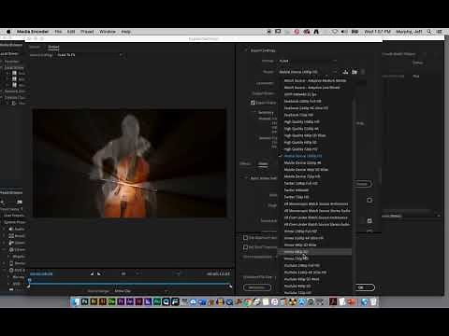Viewport: 449px width, 336px height.
Task: Open the Apple menu
Action: click(x=8, y=32)
